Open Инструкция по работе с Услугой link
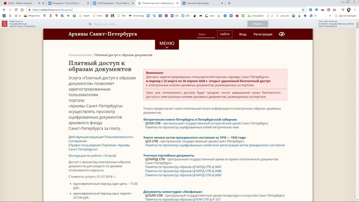 tap(92, 156)
